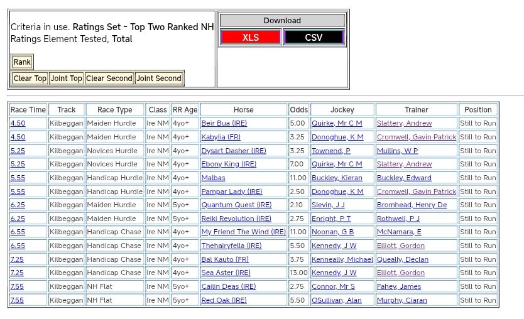Open the Kabylia (FR) horse page

pyautogui.click(x=221, y=137)
